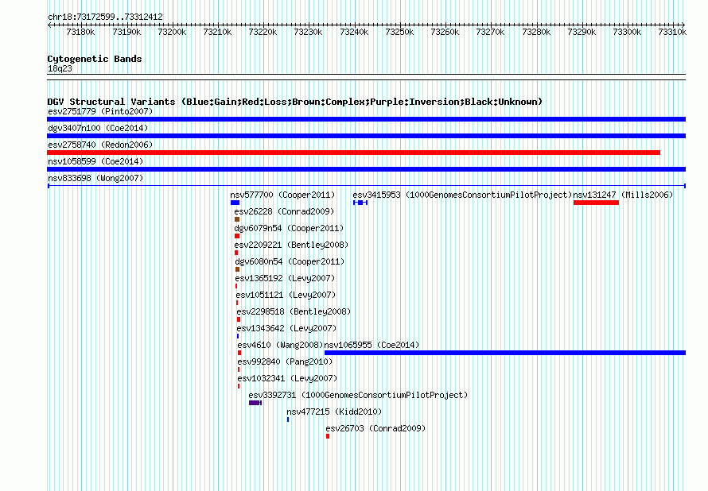Click the esv26228 (Conrad2009) label
This screenshot has width=708, height=491.
coord(284,211)
